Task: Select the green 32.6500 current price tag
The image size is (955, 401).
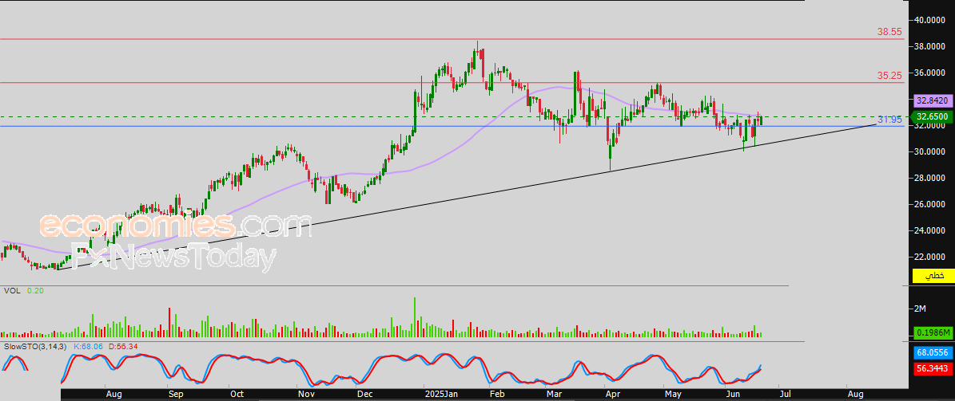Action: point(931,116)
